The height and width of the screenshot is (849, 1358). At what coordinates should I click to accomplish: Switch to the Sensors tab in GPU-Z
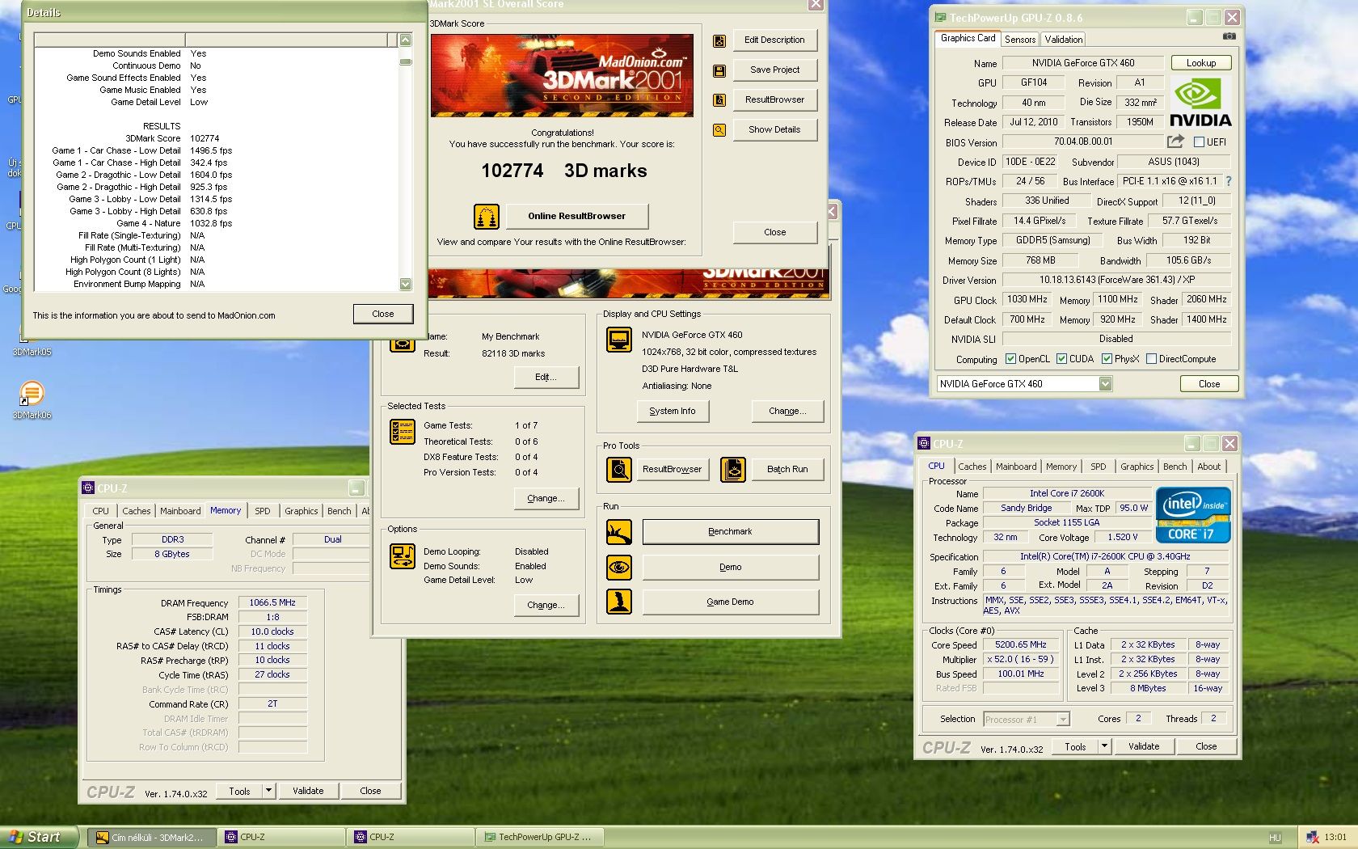coord(1020,40)
